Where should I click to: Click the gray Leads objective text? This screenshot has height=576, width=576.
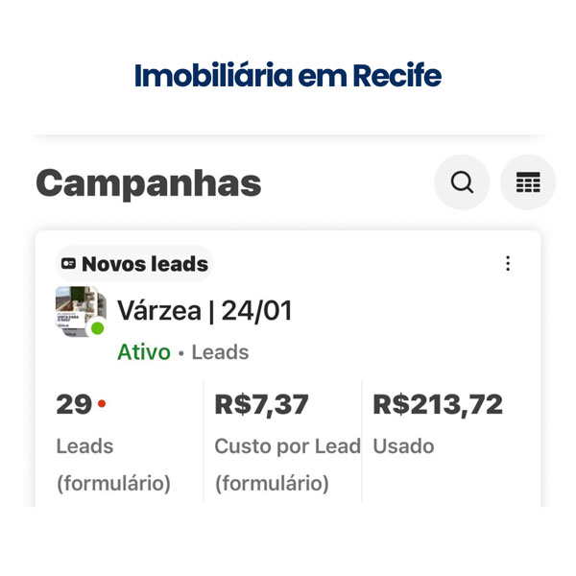pos(220,352)
